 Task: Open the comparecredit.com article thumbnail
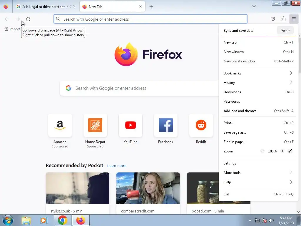click(x=148, y=188)
